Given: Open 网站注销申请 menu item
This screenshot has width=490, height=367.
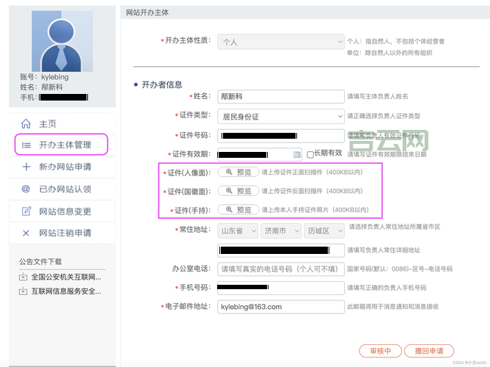Looking at the screenshot, I should [62, 233].
